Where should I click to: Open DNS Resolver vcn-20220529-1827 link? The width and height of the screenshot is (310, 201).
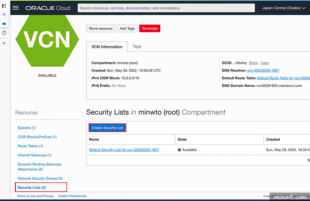click(x=263, y=70)
